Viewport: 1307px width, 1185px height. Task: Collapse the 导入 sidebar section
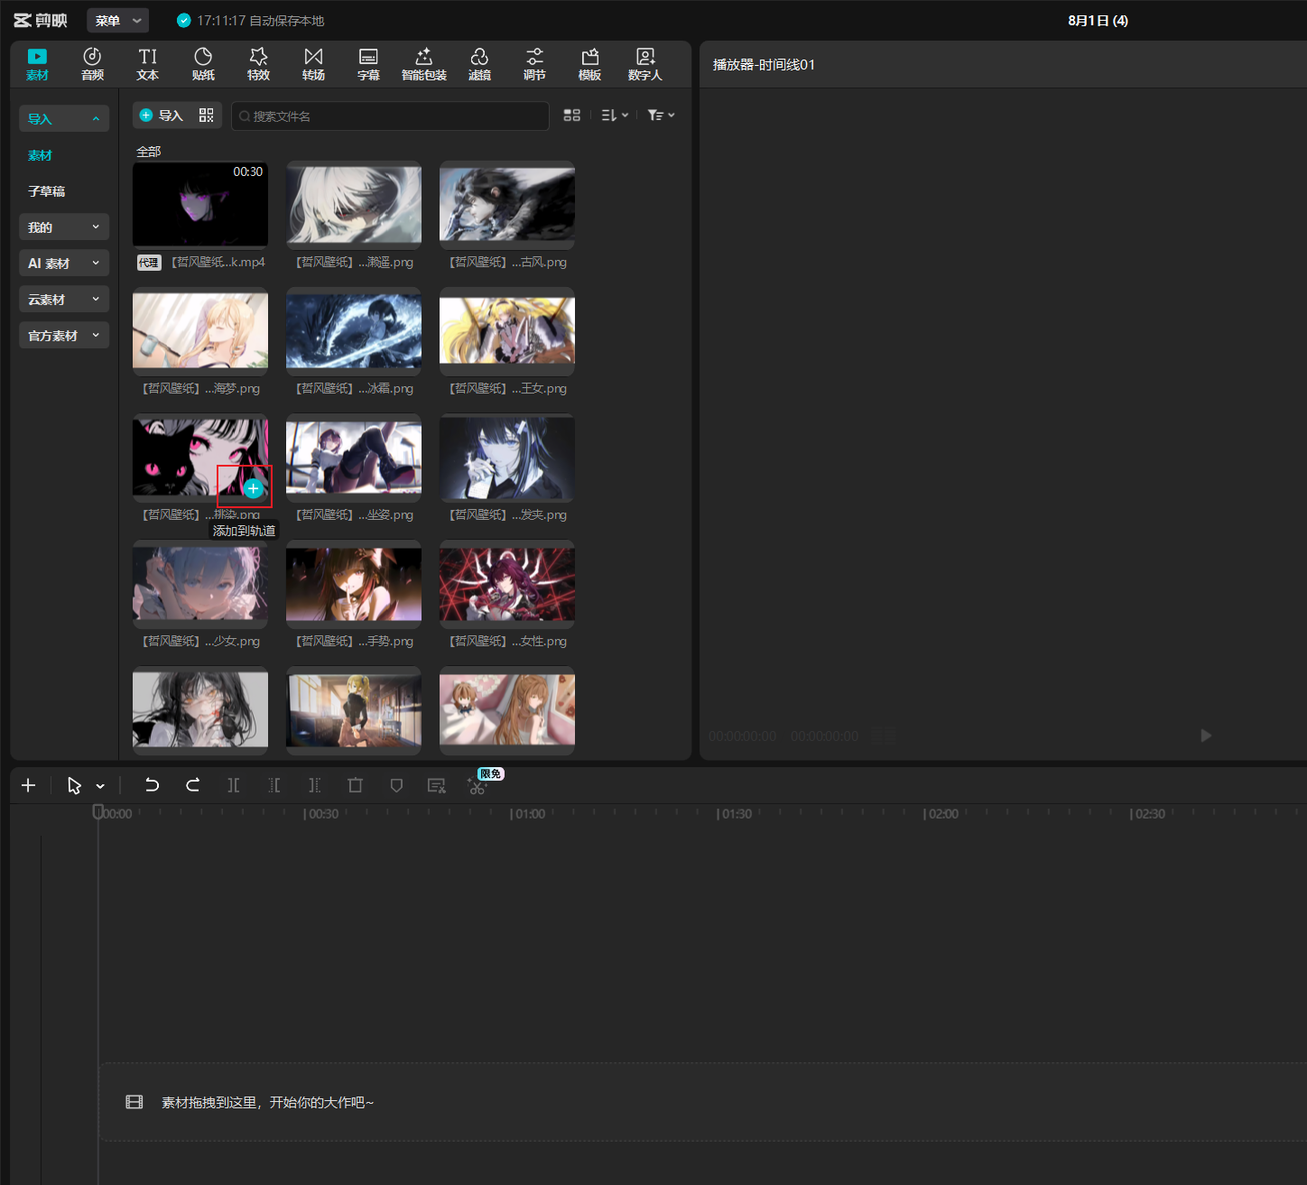64,118
